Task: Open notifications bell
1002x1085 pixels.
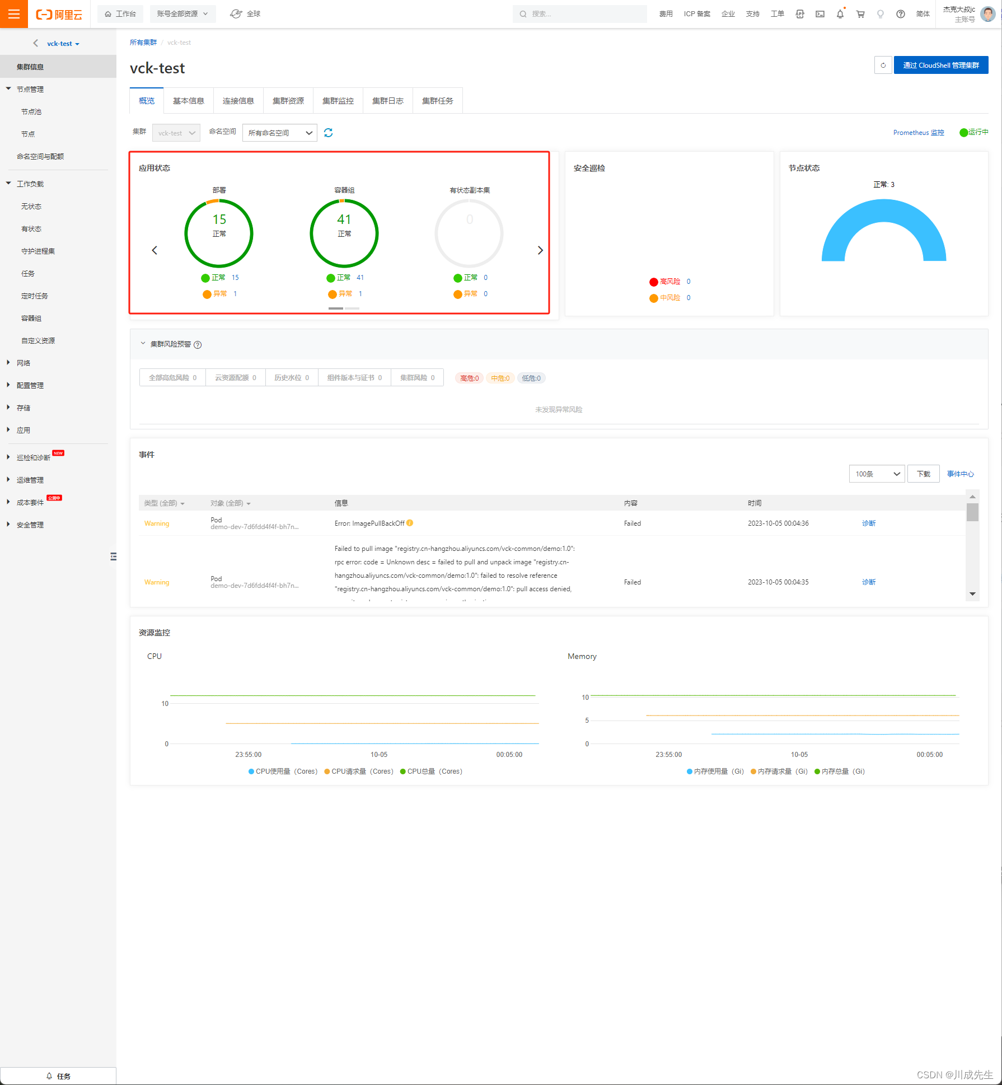Action: (840, 14)
